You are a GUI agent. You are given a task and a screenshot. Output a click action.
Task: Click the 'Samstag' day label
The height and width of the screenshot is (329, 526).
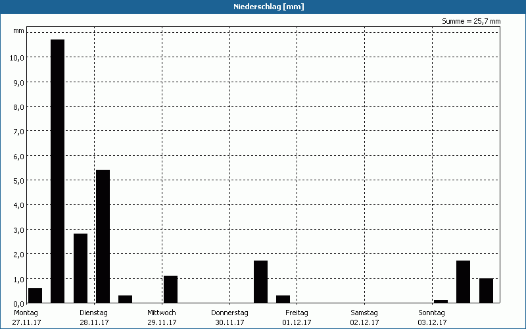click(x=364, y=313)
